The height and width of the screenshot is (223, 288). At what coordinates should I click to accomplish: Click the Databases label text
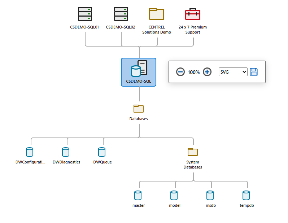tap(139, 119)
